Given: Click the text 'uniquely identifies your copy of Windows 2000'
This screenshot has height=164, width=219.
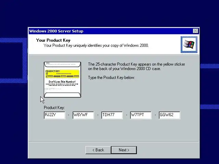Looking at the screenshot, I should 111,45.
